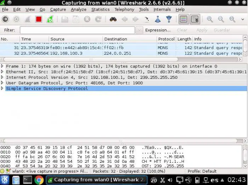This screenshot has height=185, width=248.
Task: Select packet 32 from 192.168.100.3
Action: [x=121, y=53]
